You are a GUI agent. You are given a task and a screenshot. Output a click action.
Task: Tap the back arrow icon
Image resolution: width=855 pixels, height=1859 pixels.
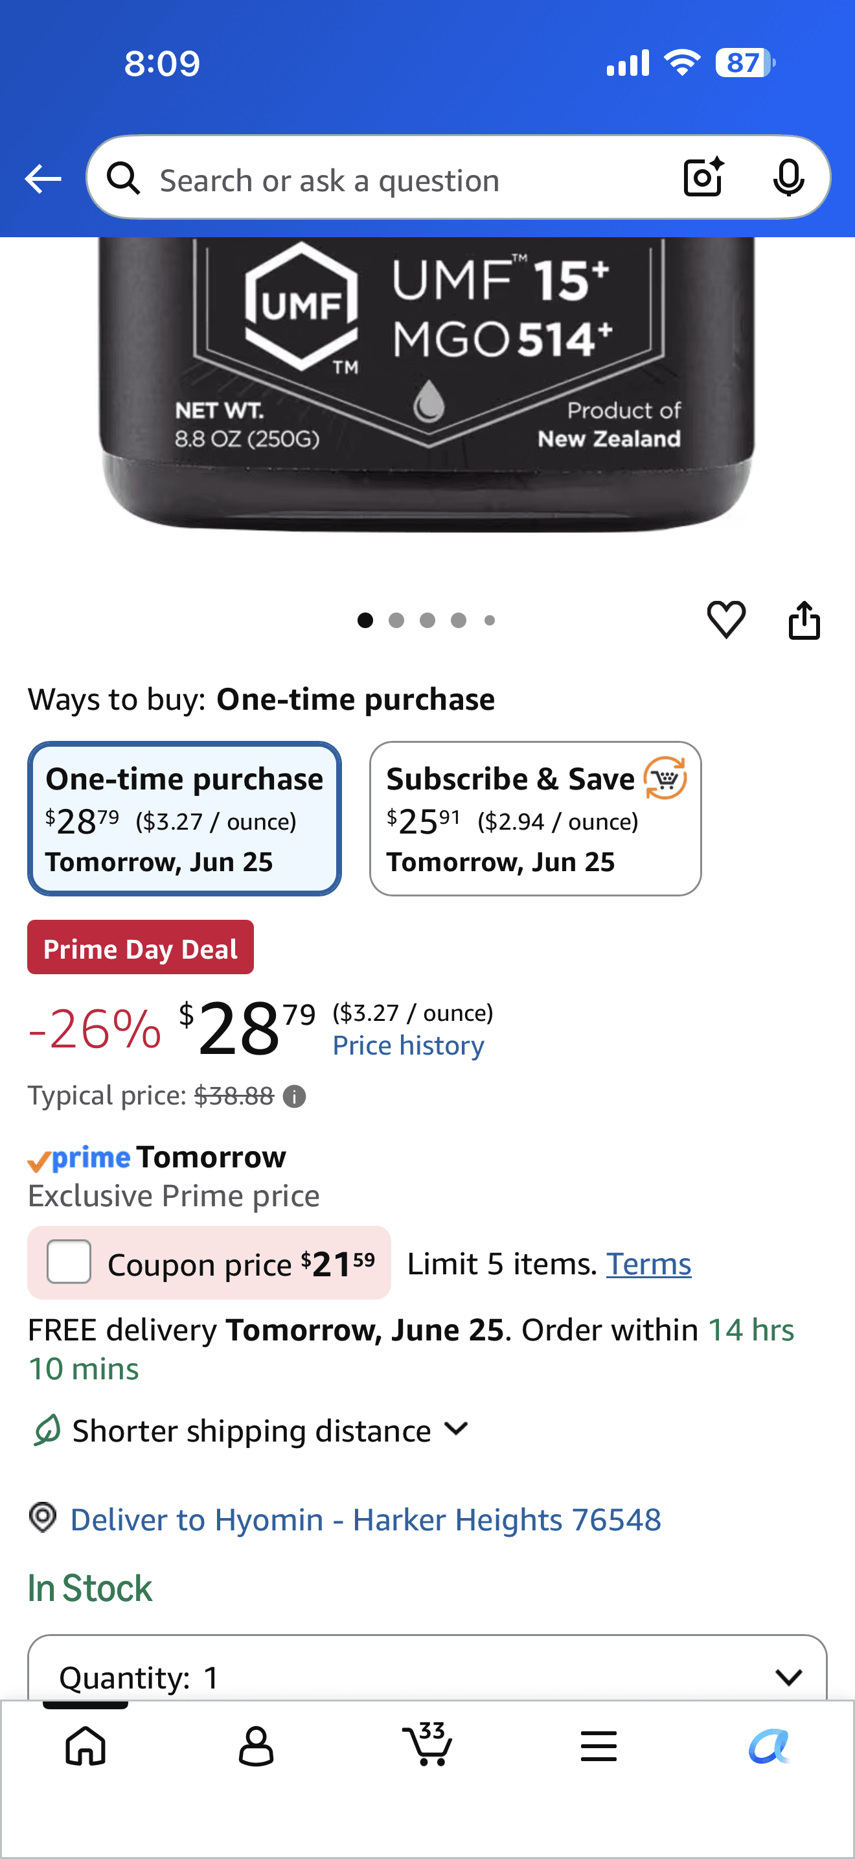coord(43,179)
